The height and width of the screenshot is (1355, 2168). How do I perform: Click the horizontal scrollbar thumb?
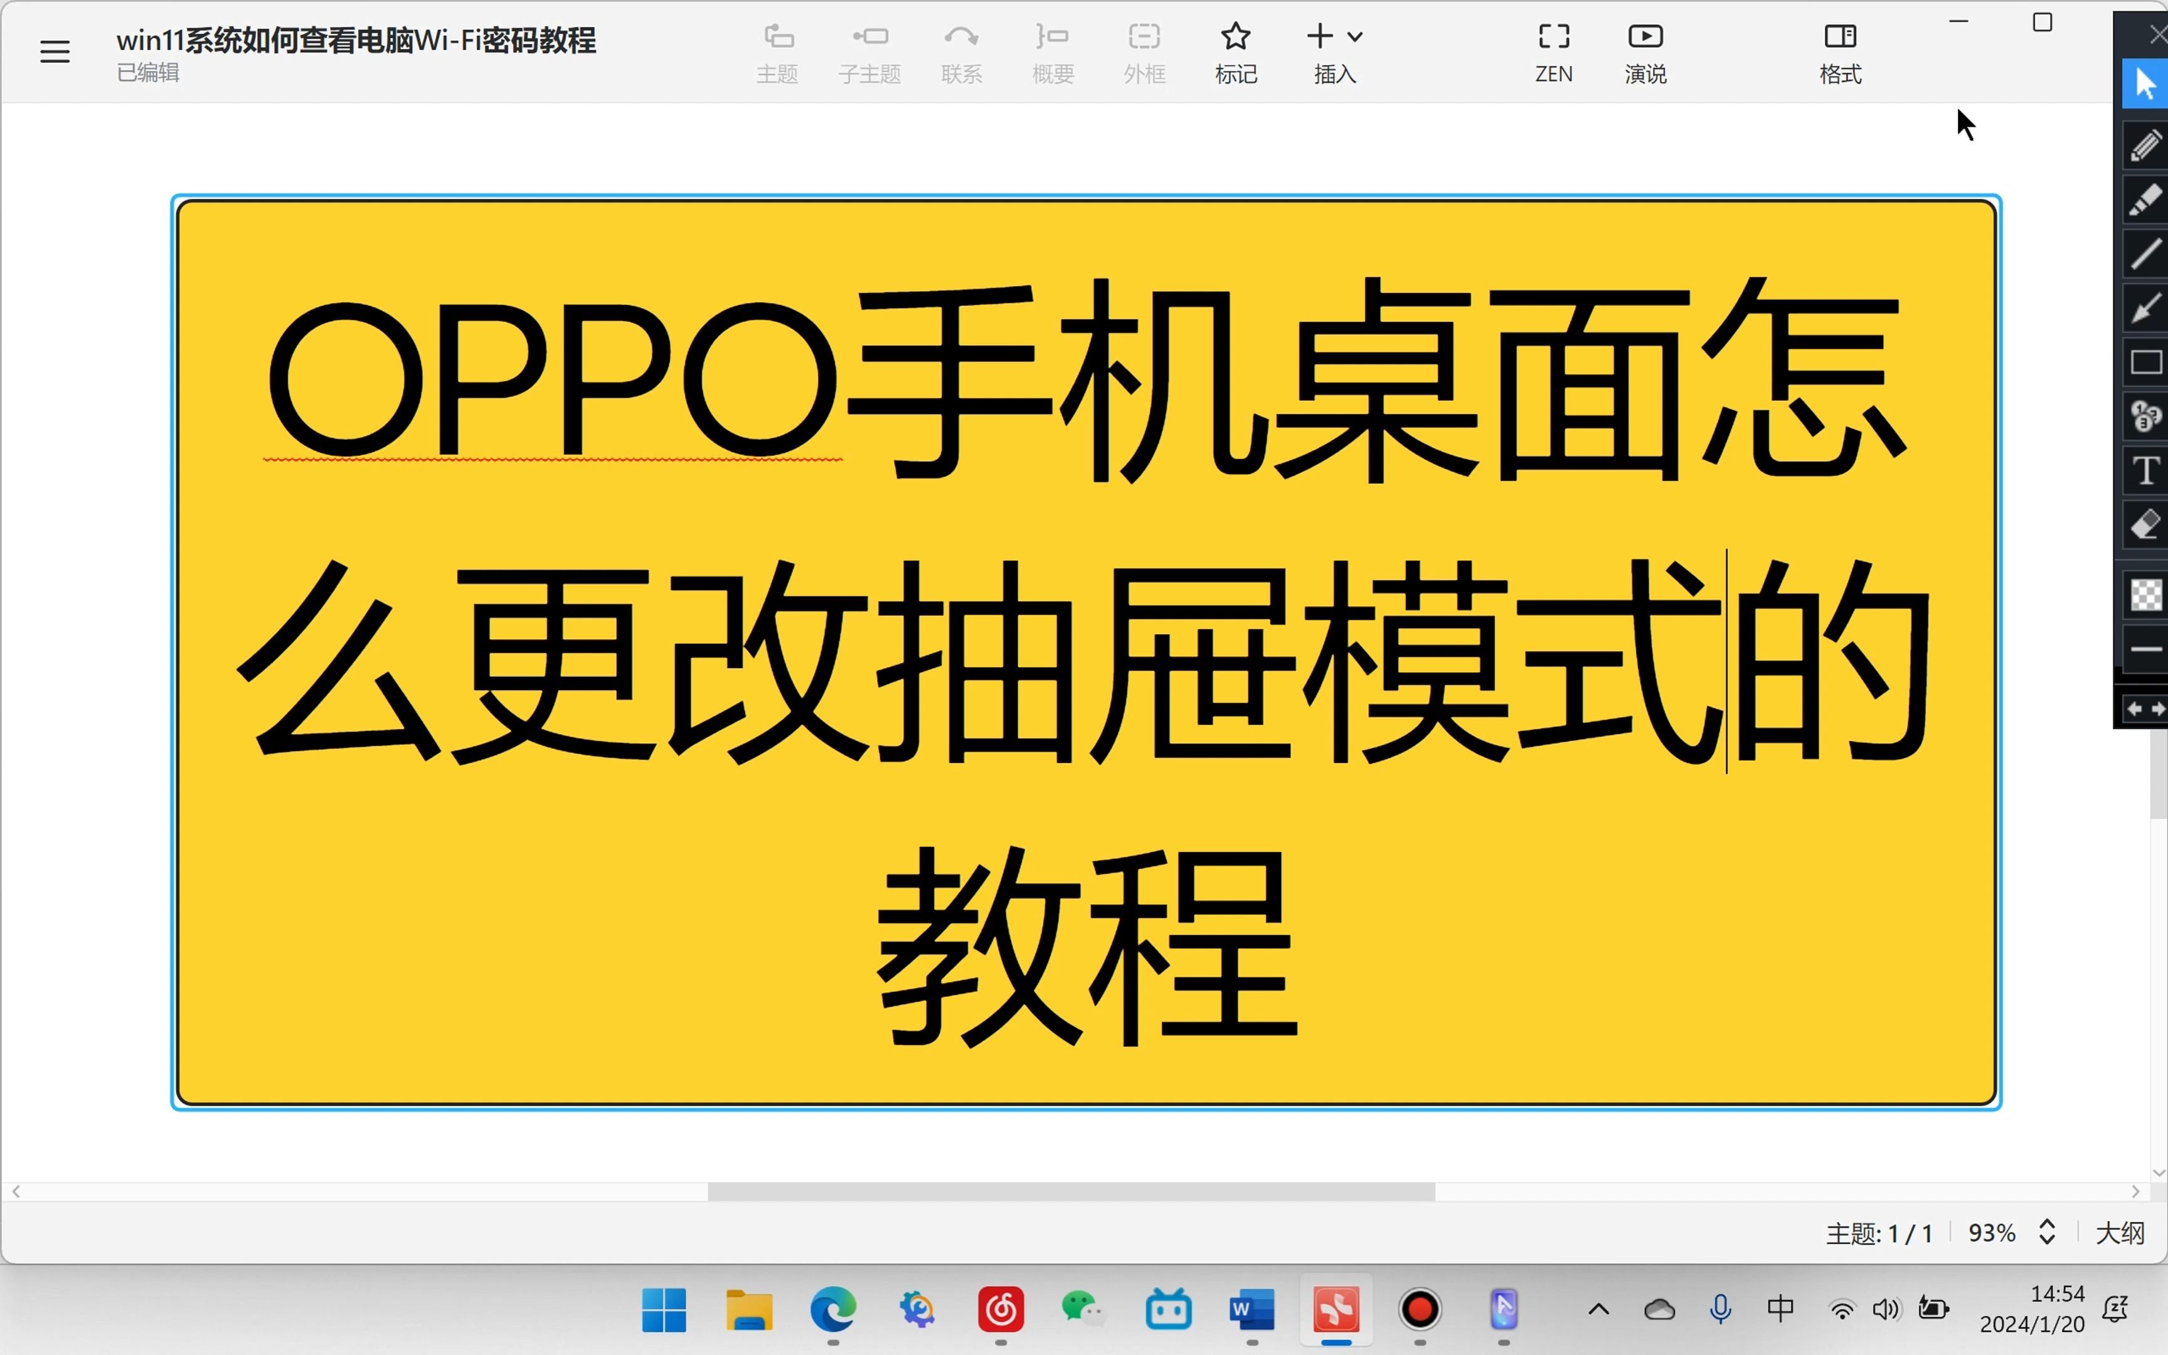coord(1071,1192)
